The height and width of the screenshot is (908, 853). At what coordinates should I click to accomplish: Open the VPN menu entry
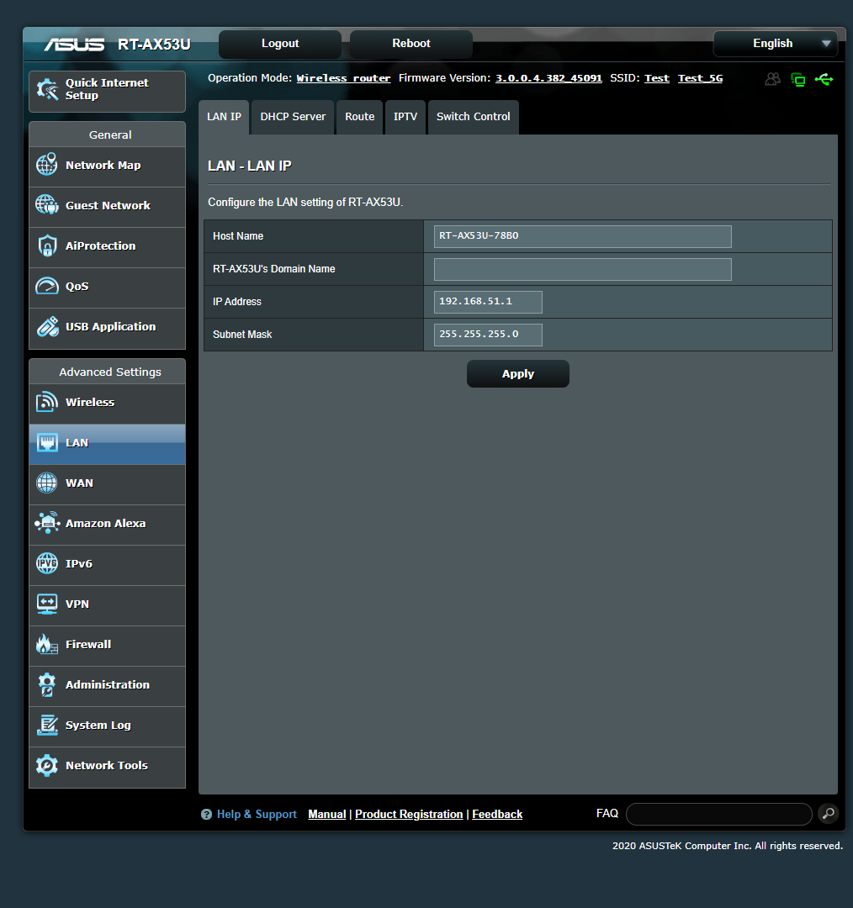[x=107, y=605]
